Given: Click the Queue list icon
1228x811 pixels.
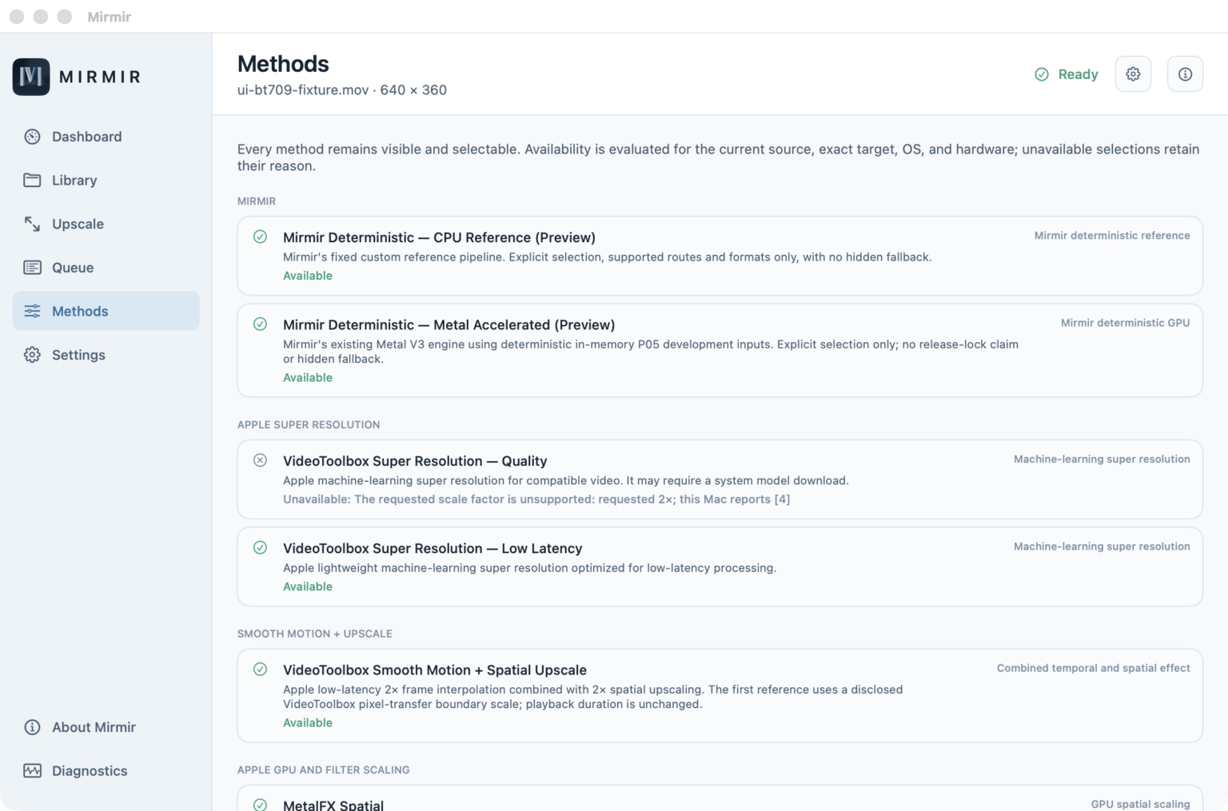Looking at the screenshot, I should click(32, 268).
